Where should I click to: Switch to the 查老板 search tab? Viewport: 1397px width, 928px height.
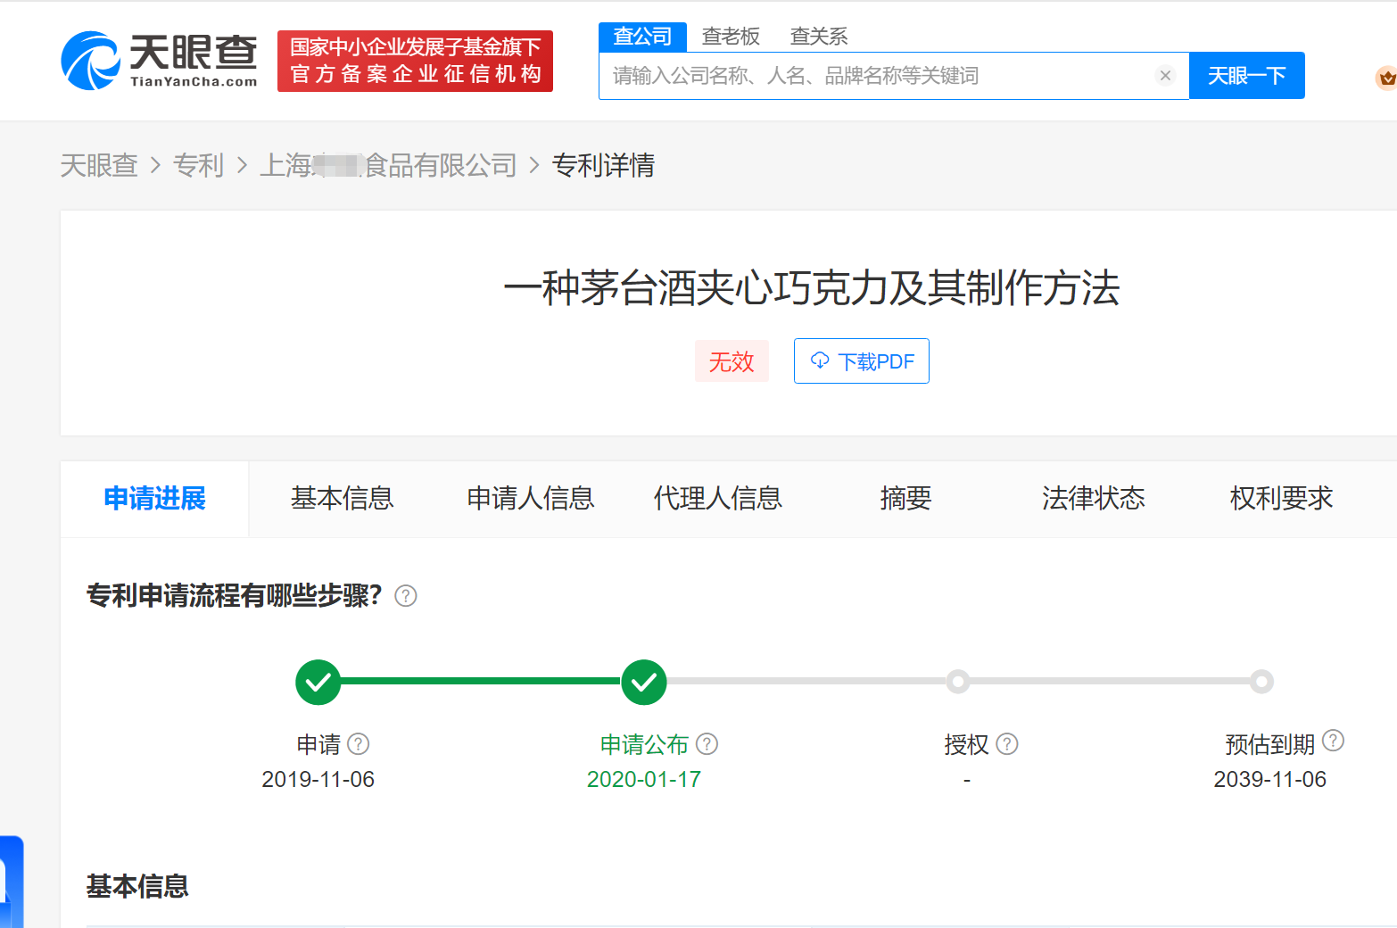(x=730, y=36)
